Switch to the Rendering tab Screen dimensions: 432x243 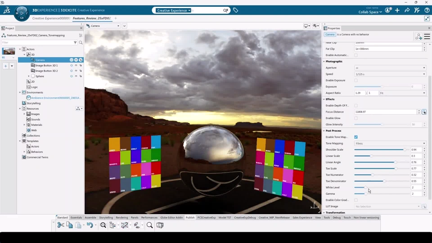pos(122,217)
